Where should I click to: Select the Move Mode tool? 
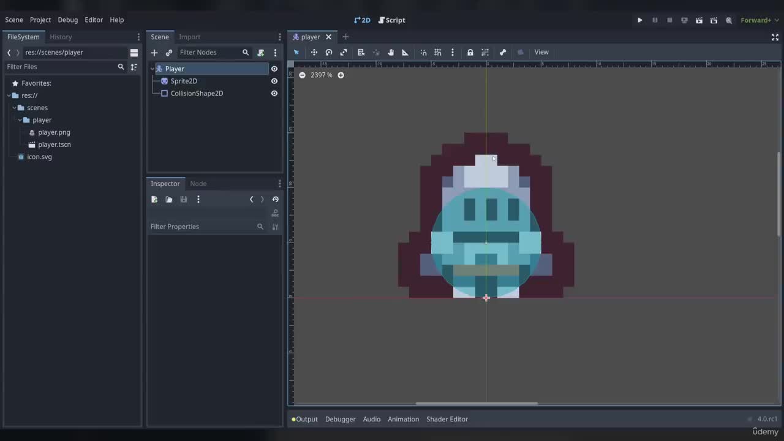[x=314, y=52]
